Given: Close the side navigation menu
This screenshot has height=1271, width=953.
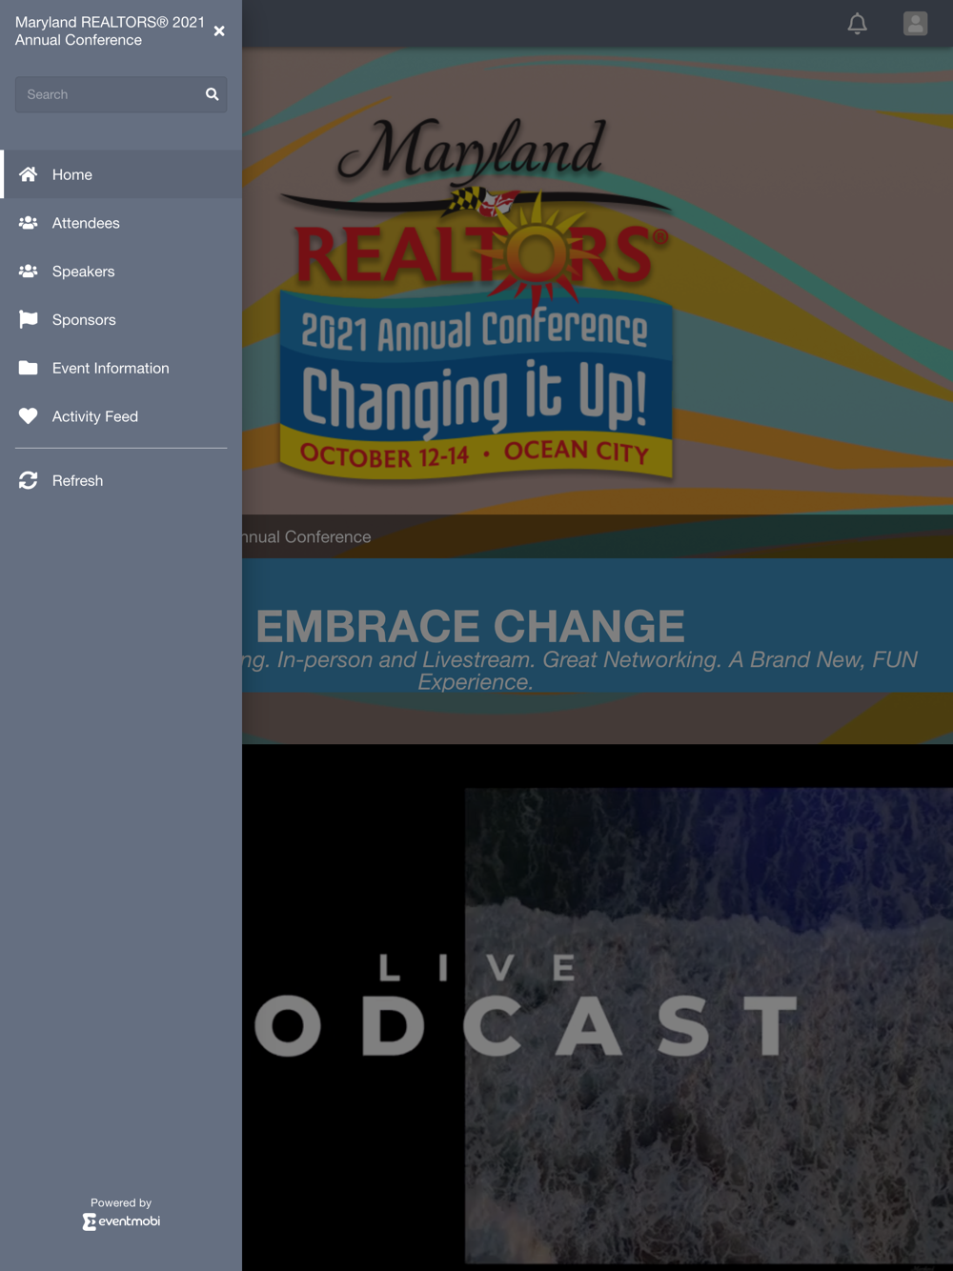Looking at the screenshot, I should click(x=219, y=31).
